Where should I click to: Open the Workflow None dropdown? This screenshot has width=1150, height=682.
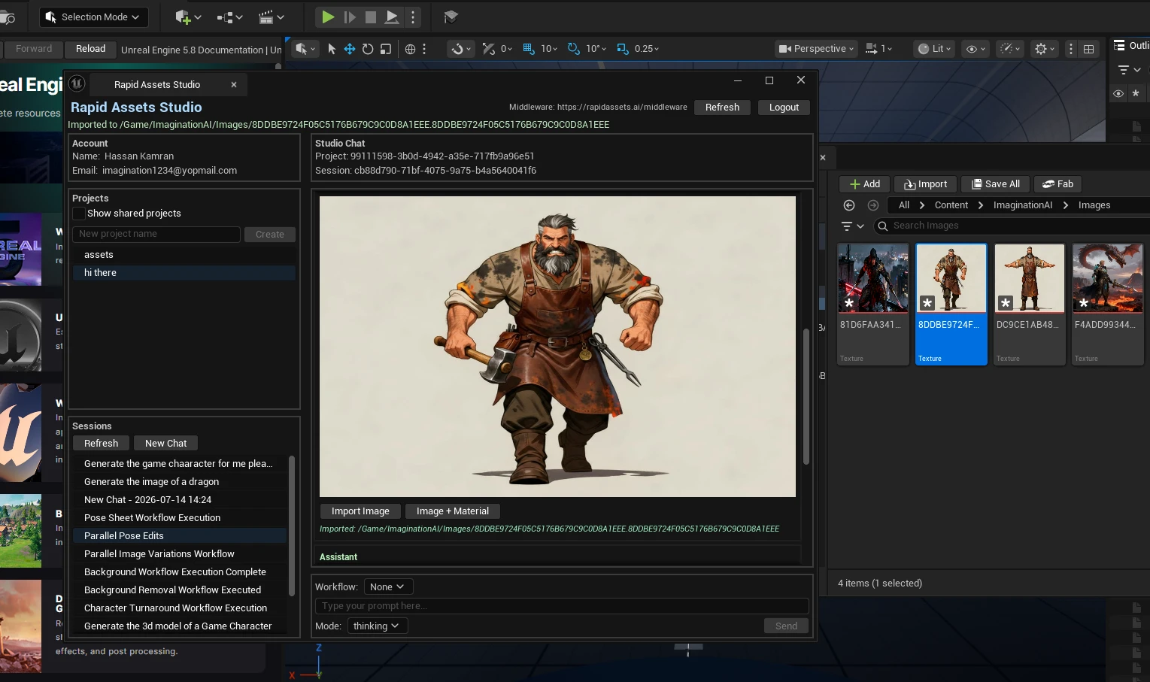[x=388, y=587]
